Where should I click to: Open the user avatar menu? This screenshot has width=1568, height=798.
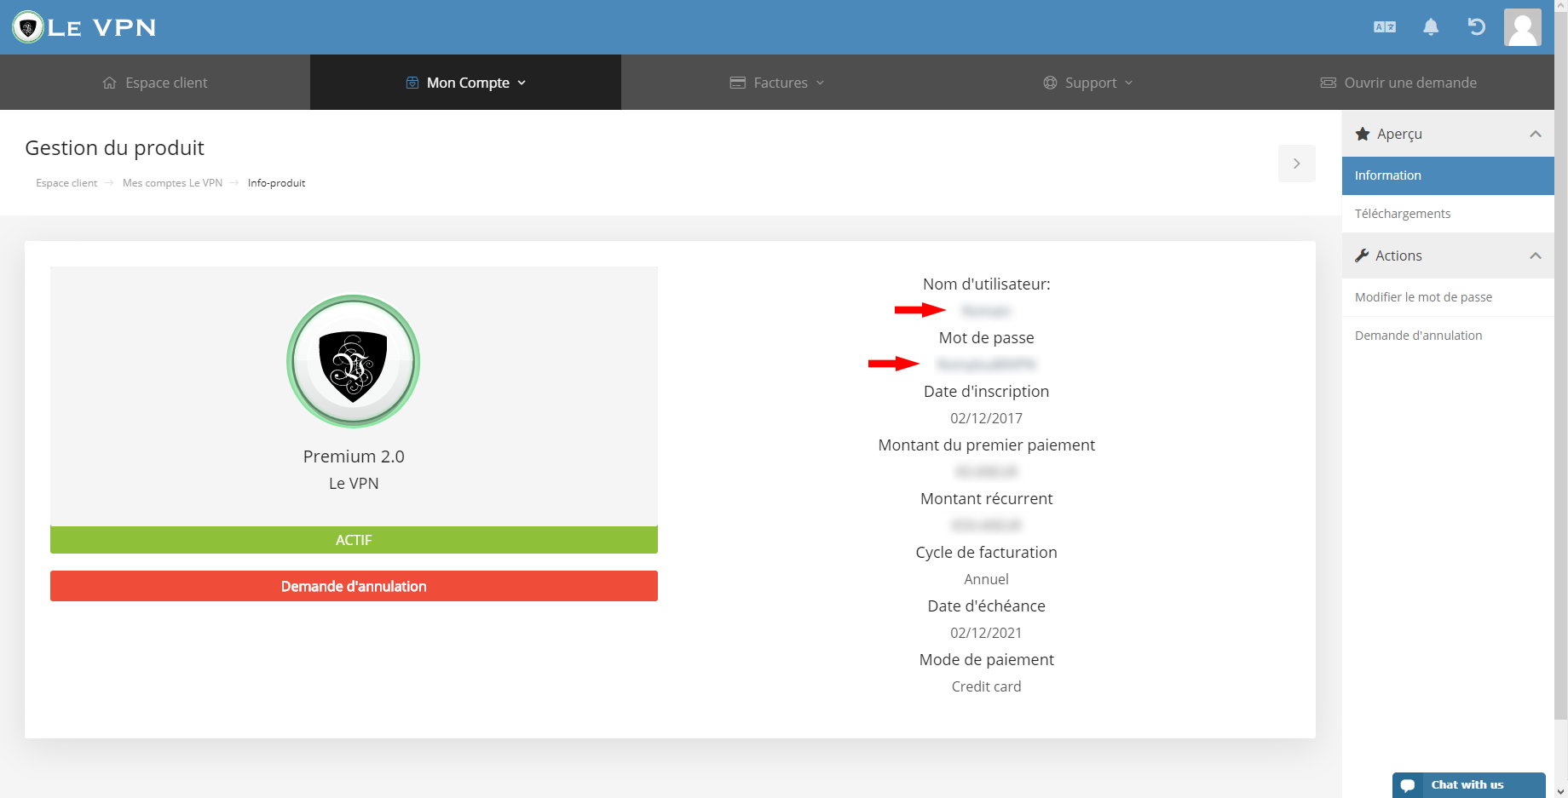tap(1523, 27)
